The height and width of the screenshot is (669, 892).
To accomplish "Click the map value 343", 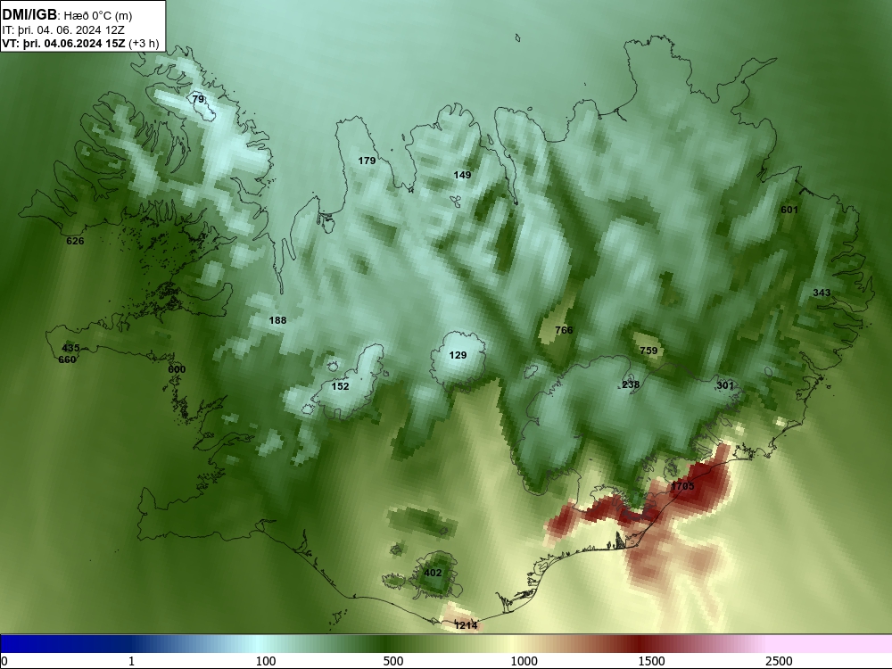I will [x=822, y=293].
